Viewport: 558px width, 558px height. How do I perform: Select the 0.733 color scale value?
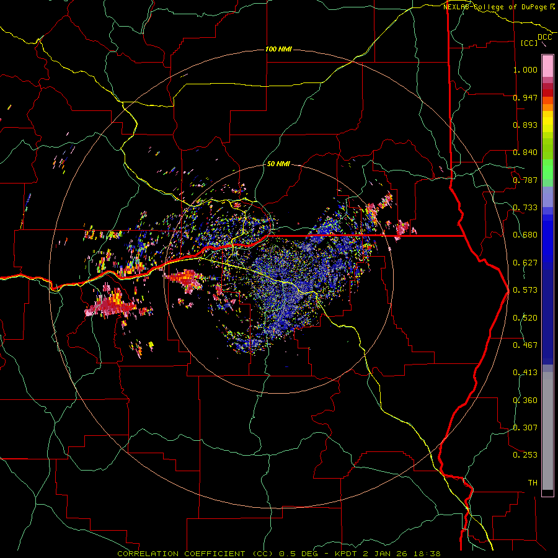(x=525, y=208)
